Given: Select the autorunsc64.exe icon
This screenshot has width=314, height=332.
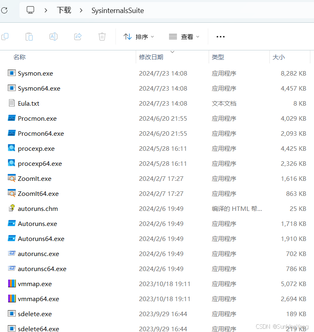Looking at the screenshot, I should tap(12, 268).
